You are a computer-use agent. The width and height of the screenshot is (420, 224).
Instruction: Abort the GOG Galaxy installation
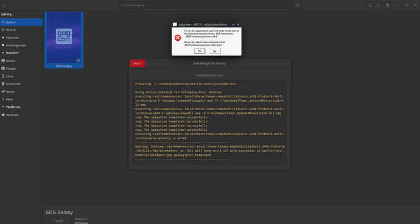[x=138, y=63]
